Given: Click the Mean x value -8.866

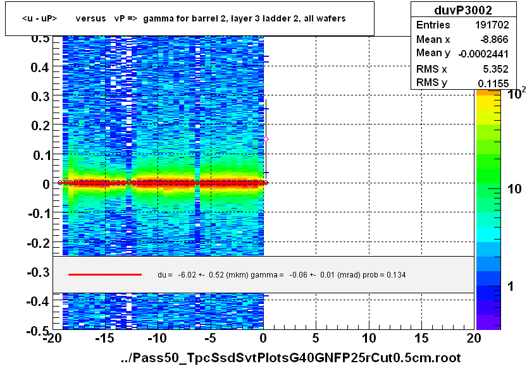Looking at the screenshot, I should [x=494, y=40].
